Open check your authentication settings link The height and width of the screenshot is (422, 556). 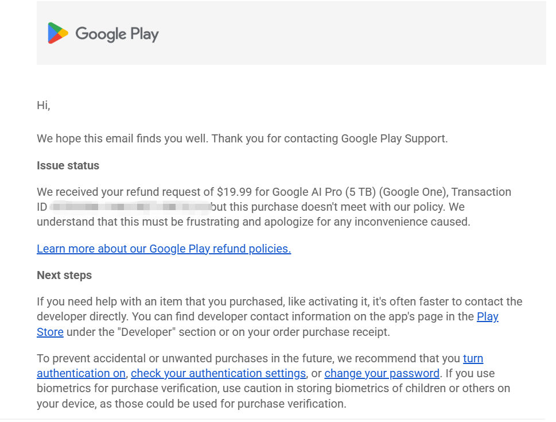pos(218,373)
